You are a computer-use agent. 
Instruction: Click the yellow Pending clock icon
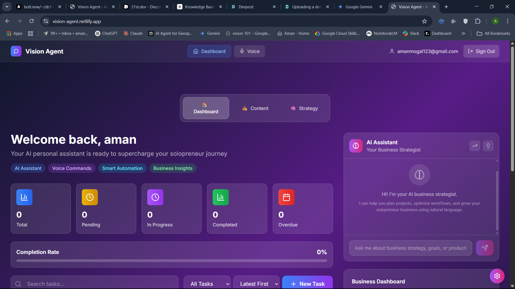[90, 197]
